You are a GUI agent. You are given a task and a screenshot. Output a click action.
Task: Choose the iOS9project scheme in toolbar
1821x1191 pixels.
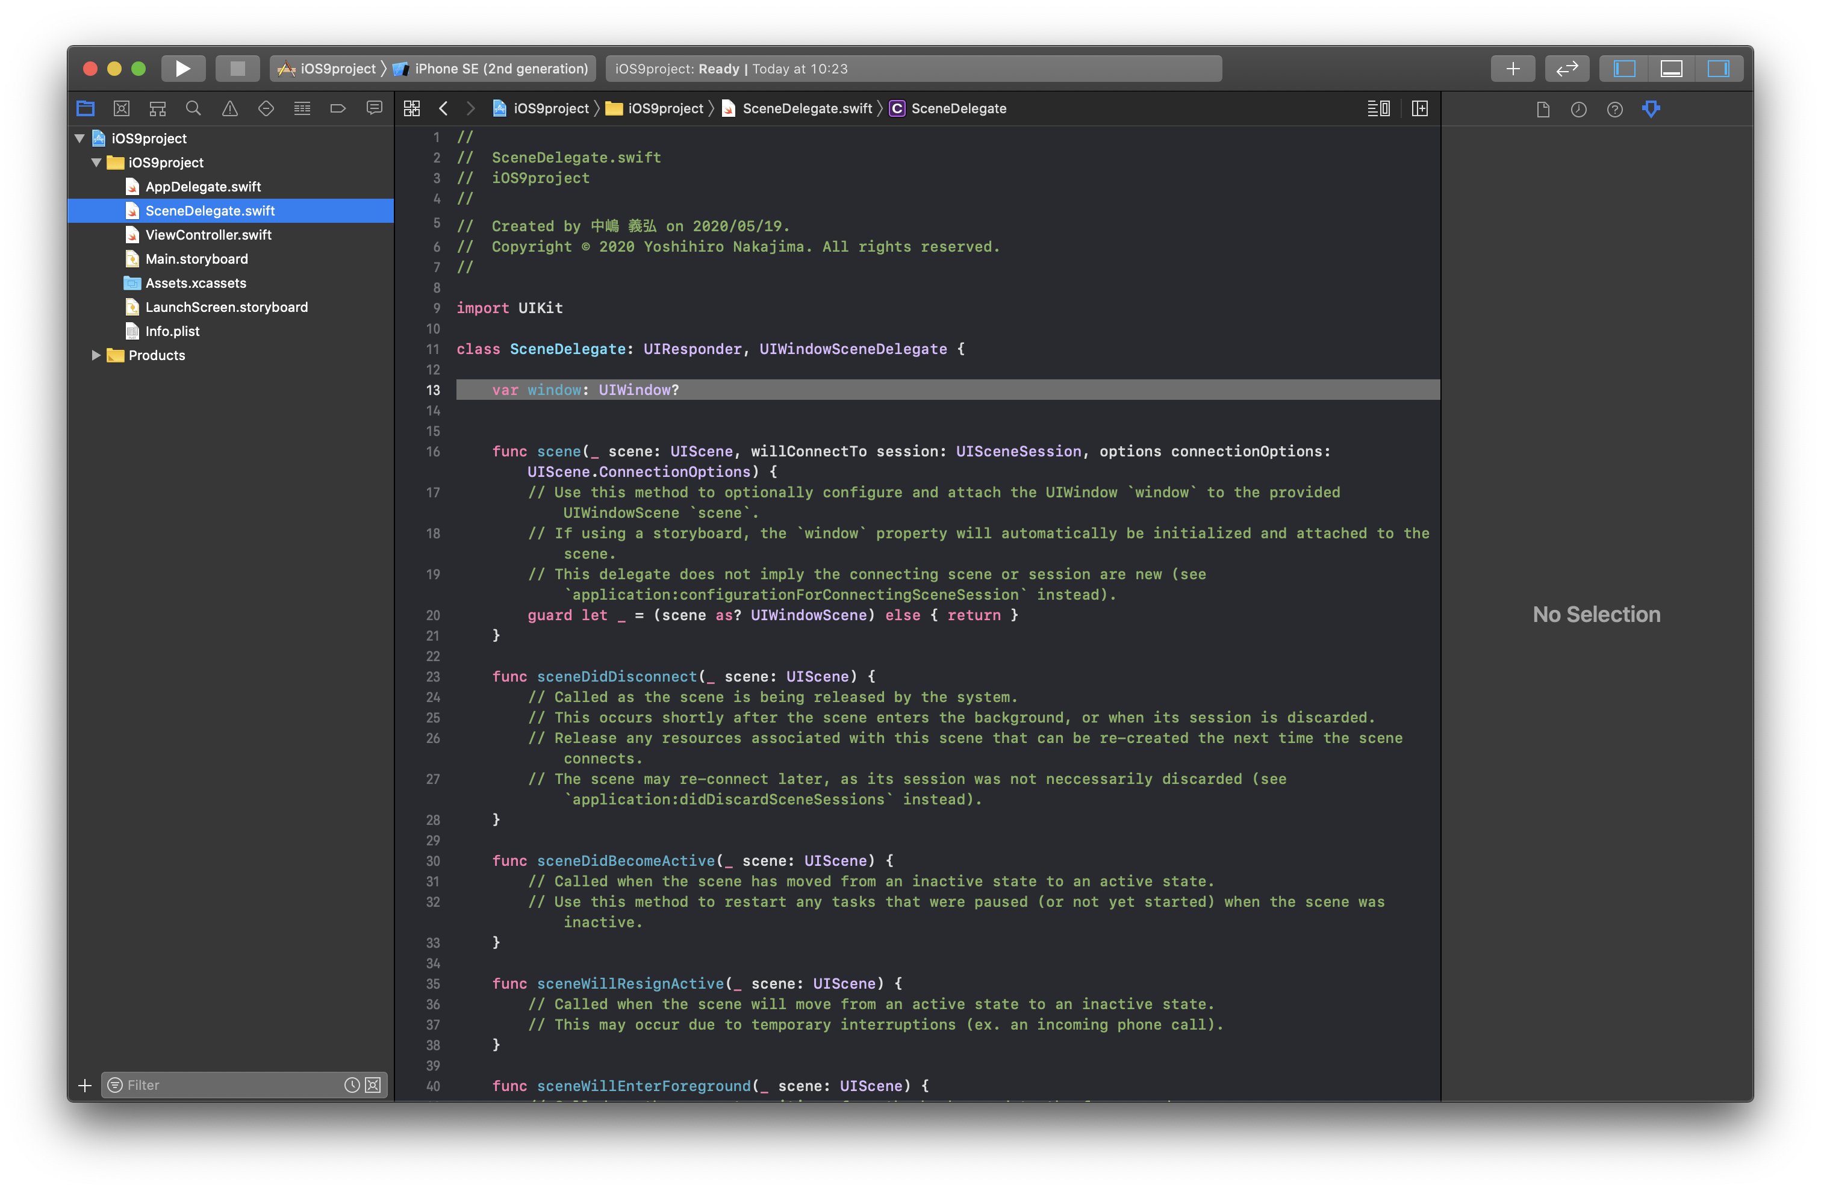[x=328, y=69]
